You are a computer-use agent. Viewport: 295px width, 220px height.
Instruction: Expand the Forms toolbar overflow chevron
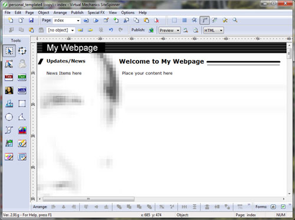point(290,205)
